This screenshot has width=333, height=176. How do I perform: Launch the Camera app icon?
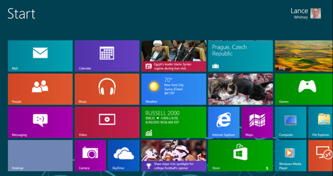[90, 153]
